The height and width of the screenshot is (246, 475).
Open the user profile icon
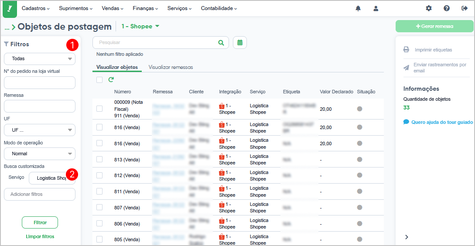(376, 8)
